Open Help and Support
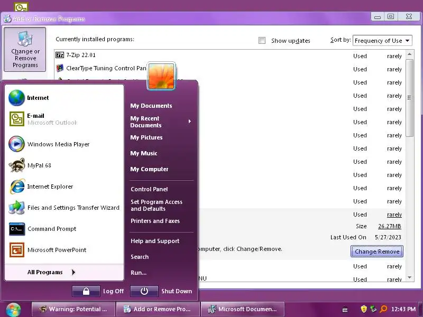Image resolution: width=423 pixels, height=317 pixels. (155, 241)
